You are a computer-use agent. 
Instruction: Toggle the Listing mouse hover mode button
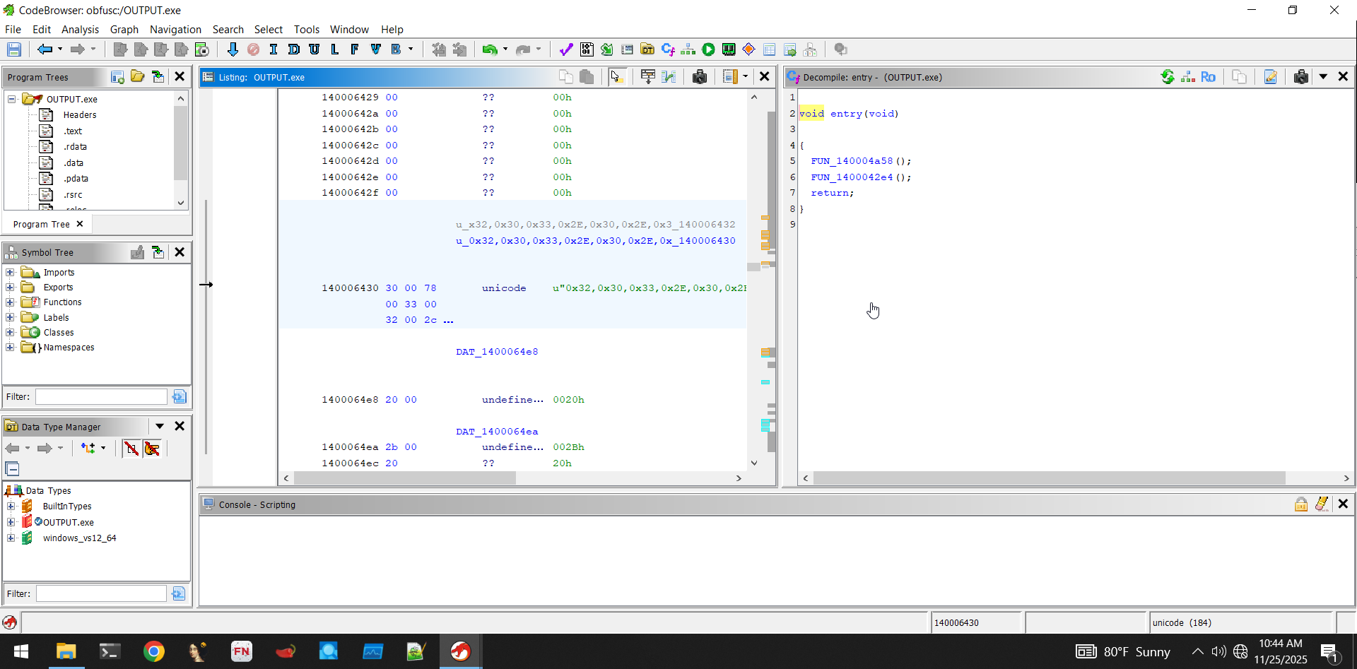click(616, 77)
